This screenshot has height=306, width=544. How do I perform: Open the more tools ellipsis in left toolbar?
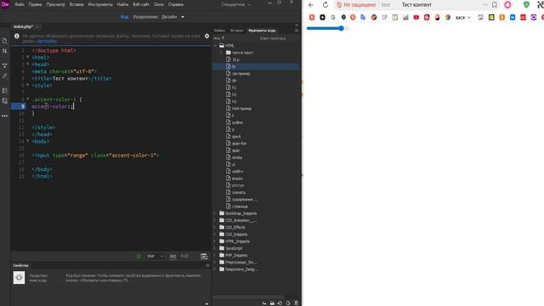5,116
